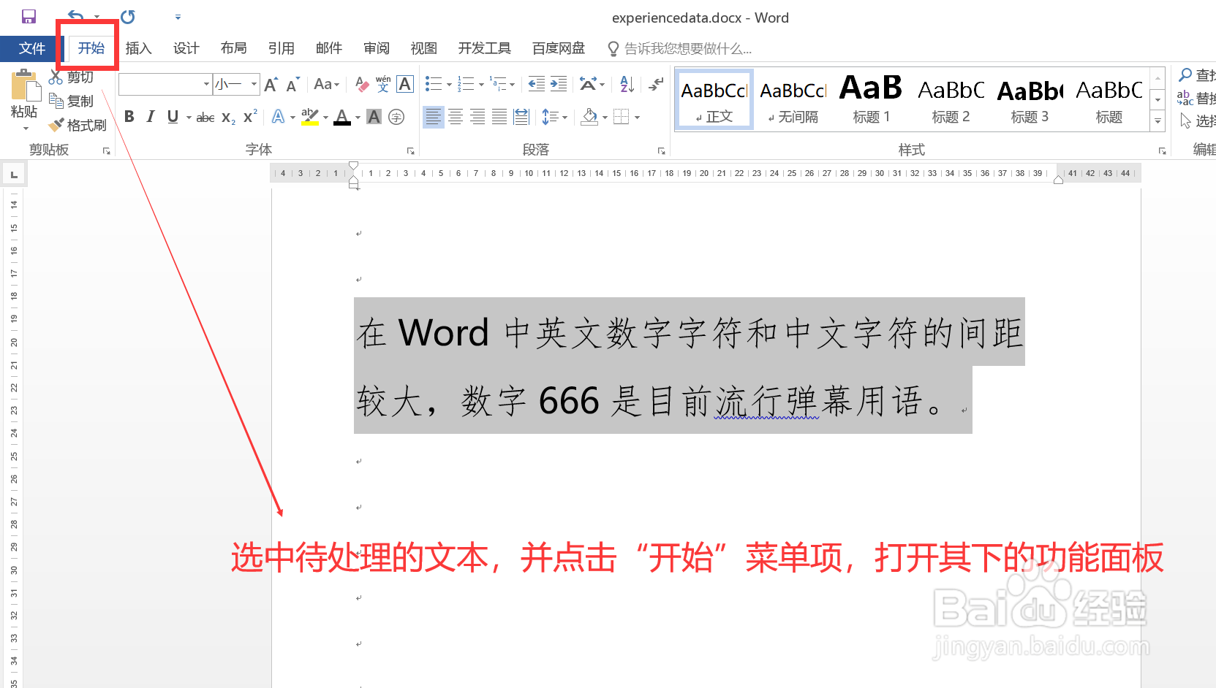
Task: Toggle underline formatting
Action: [x=173, y=116]
